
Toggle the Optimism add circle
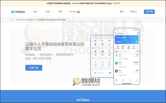[x=109, y=55]
